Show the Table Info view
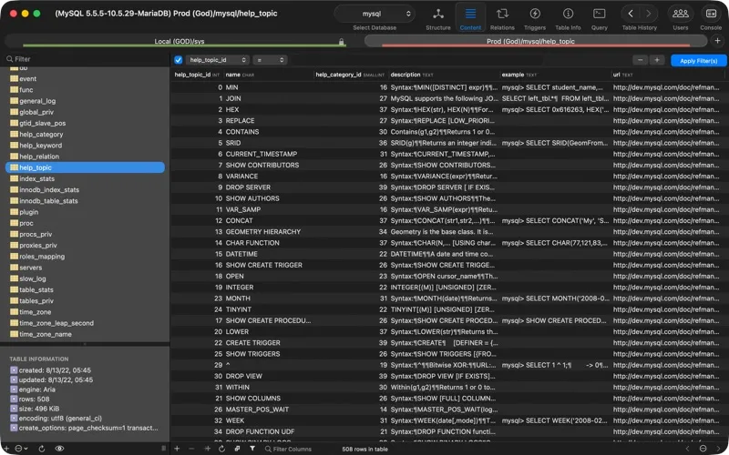Screen dimensions: 729x455 [x=568, y=18]
